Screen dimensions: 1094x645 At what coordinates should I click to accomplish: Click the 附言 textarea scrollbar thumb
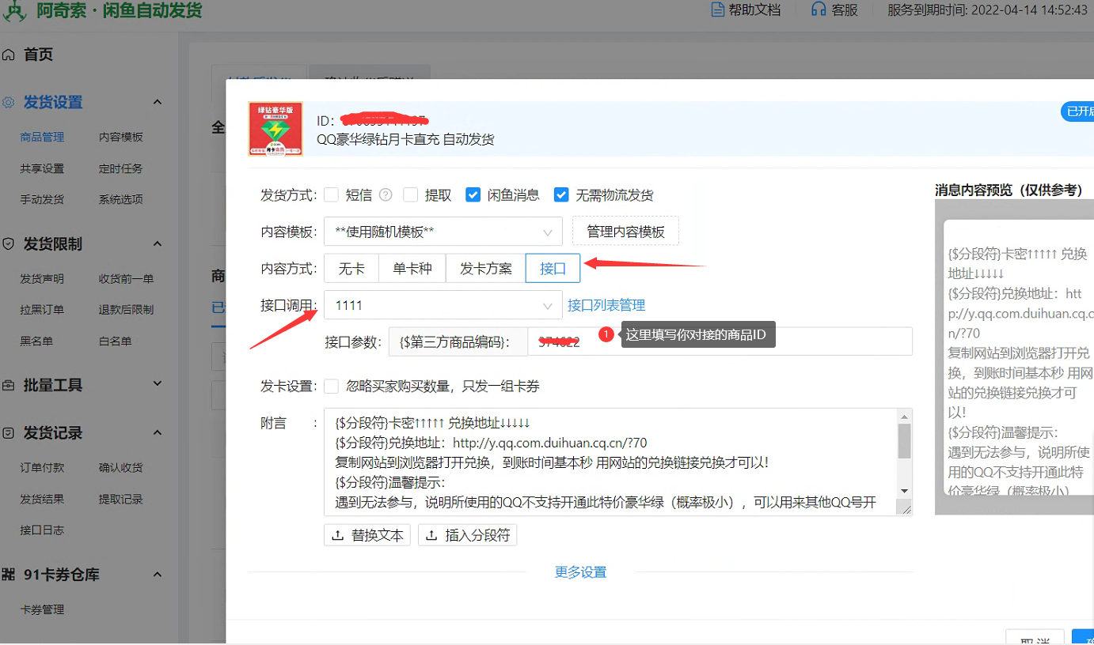click(x=905, y=441)
